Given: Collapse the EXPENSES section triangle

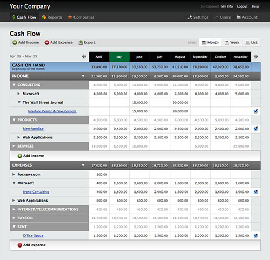Looking at the screenshot, I should 83,165.
